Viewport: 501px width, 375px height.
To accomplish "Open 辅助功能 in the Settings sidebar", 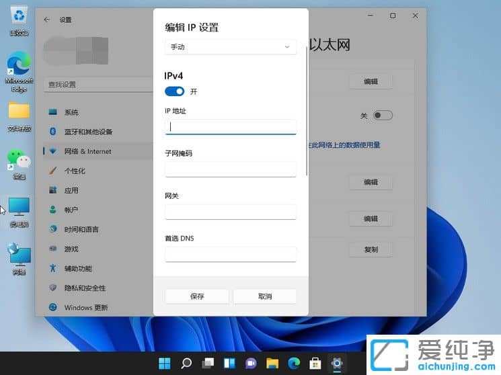I will 98,268.
